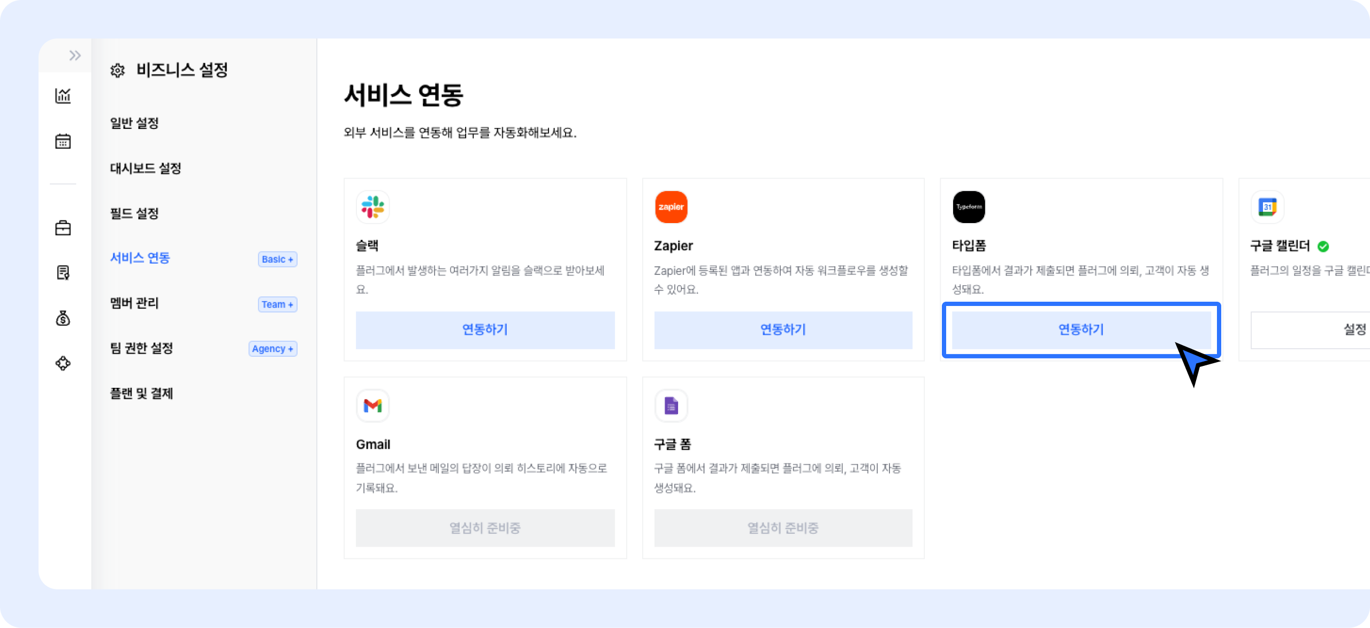
Task: Click 연동하기 button for Slack
Action: point(485,330)
